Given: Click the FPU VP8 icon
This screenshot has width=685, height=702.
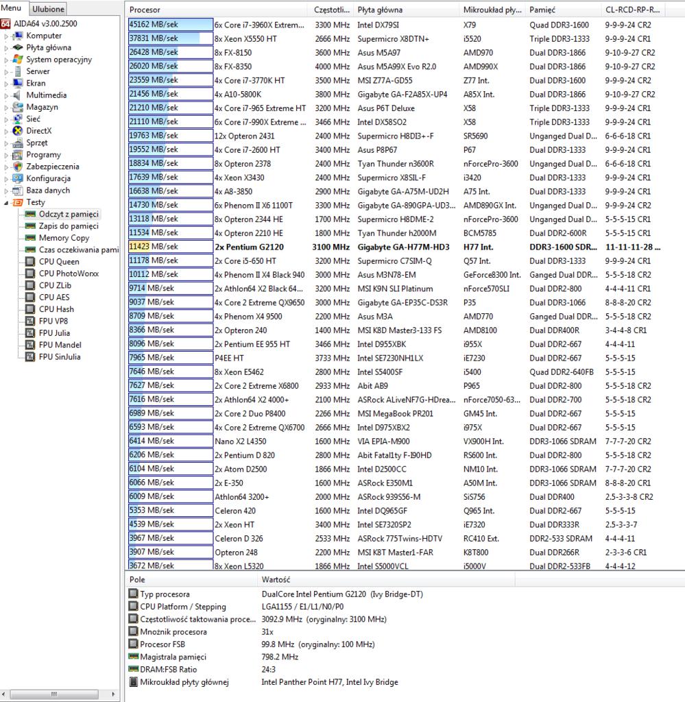Looking at the screenshot, I should 30,321.
